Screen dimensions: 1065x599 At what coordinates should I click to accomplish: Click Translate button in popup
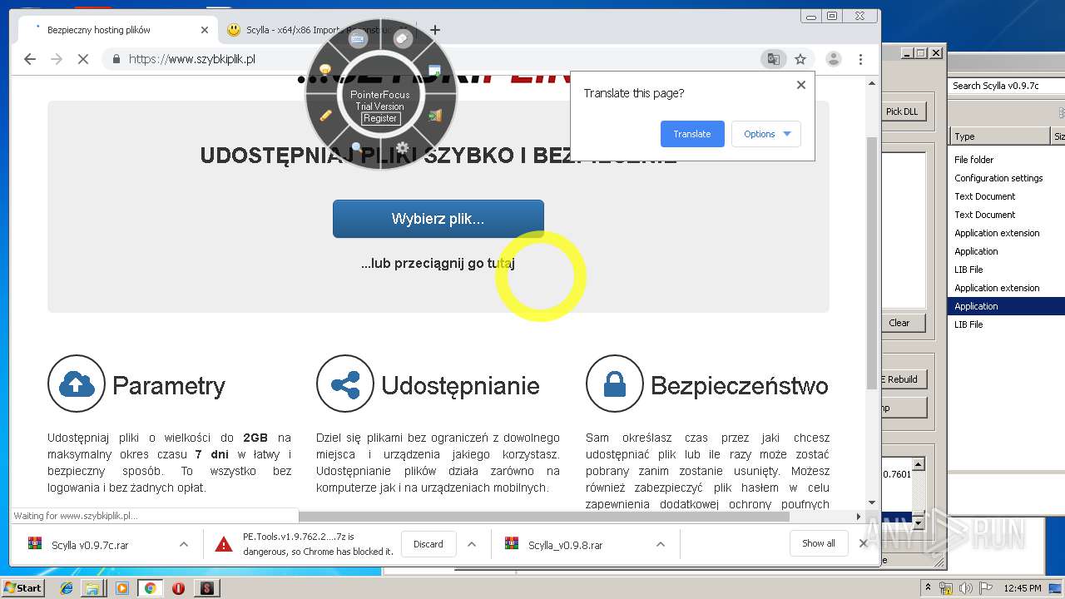[x=692, y=134]
